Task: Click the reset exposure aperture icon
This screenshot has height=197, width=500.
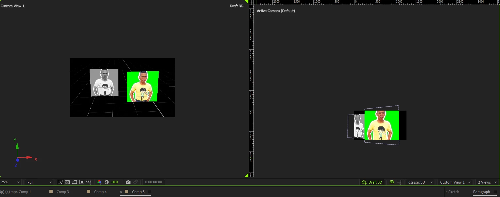Action: (107, 182)
